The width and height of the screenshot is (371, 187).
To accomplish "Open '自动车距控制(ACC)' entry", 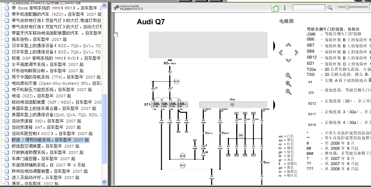I will point(52,134).
